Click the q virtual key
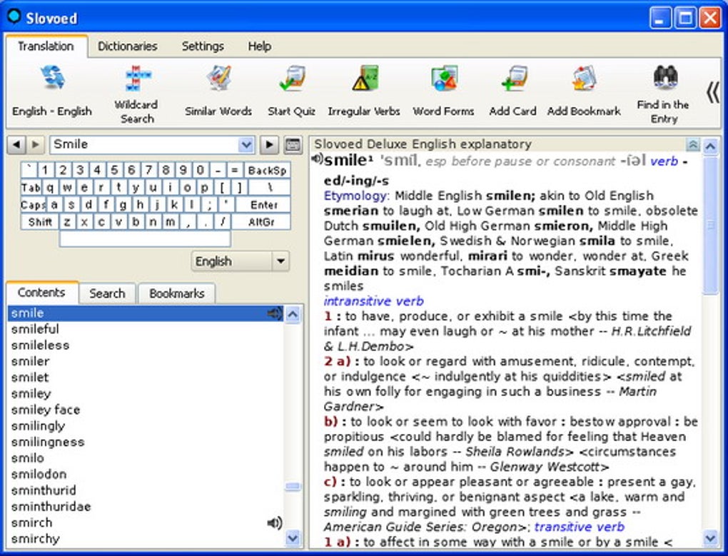Image resolution: width=728 pixels, height=556 pixels. pos(50,188)
